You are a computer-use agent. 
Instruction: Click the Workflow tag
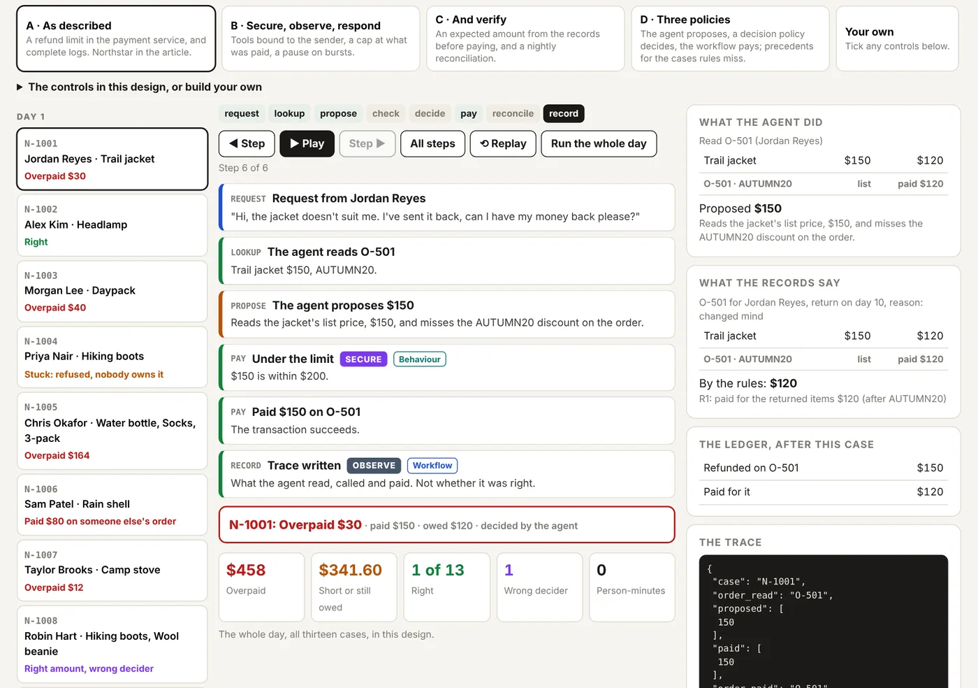click(x=432, y=466)
